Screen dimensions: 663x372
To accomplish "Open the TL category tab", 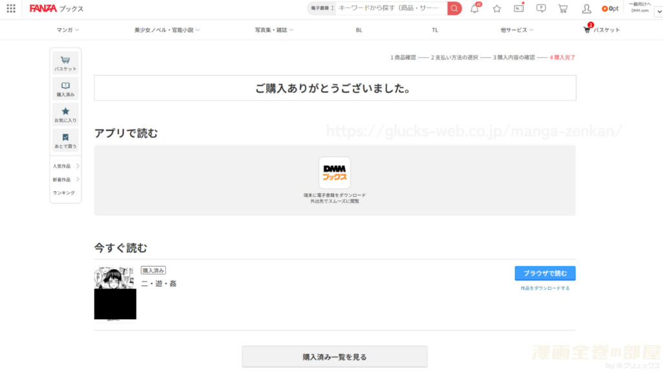I will (434, 30).
